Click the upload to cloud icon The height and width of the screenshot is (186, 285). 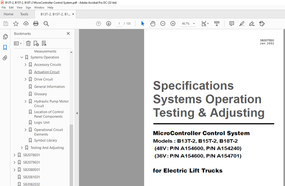click(x=26, y=23)
